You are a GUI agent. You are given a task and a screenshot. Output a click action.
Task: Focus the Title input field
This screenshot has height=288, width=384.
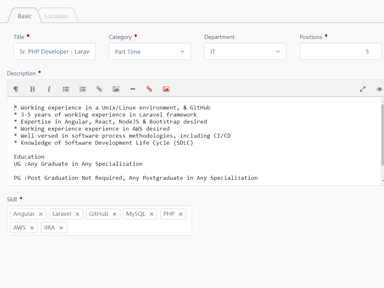54,51
